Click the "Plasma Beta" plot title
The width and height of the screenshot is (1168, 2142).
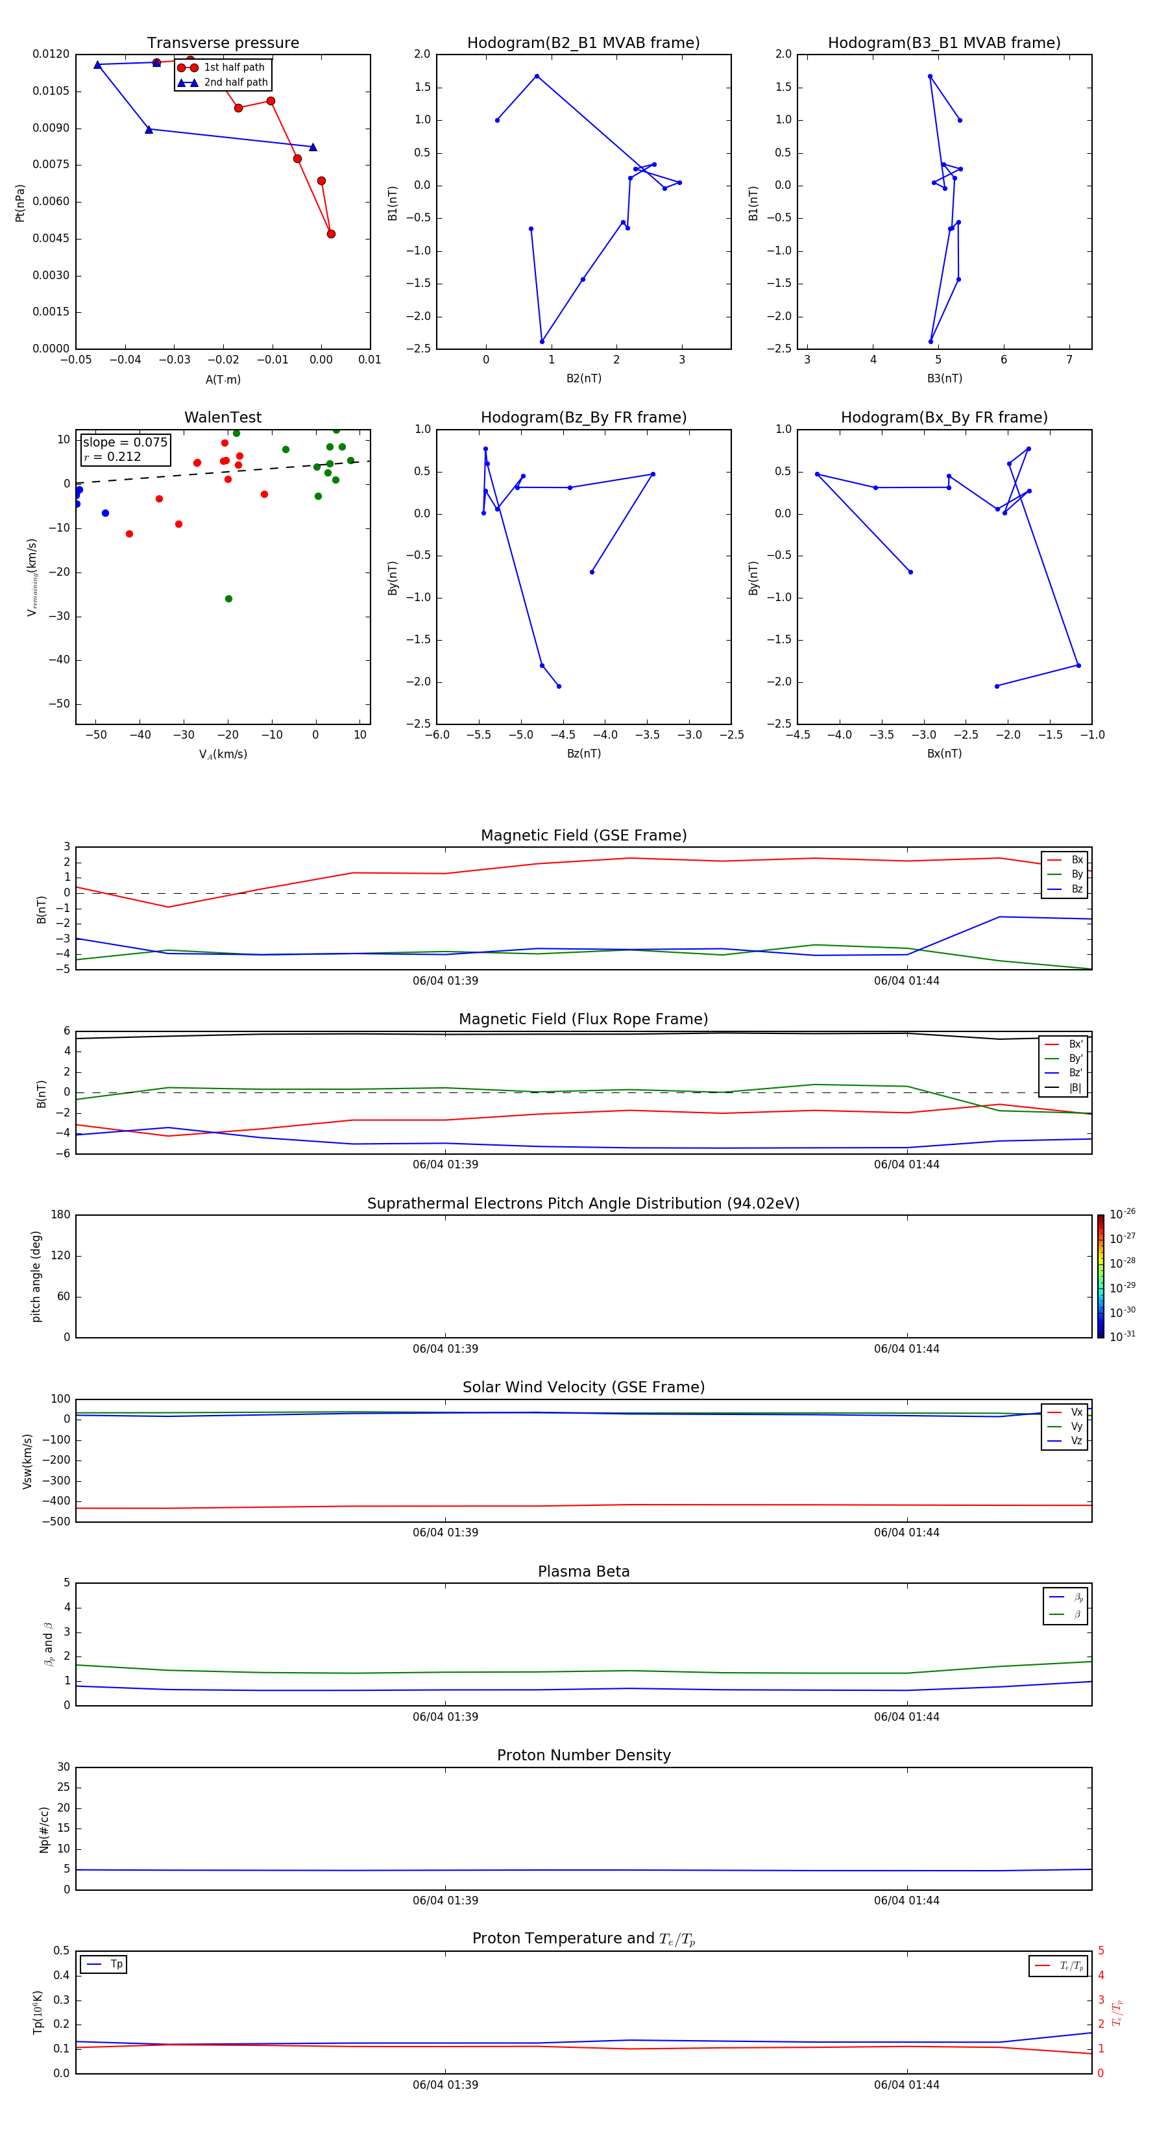[583, 1572]
